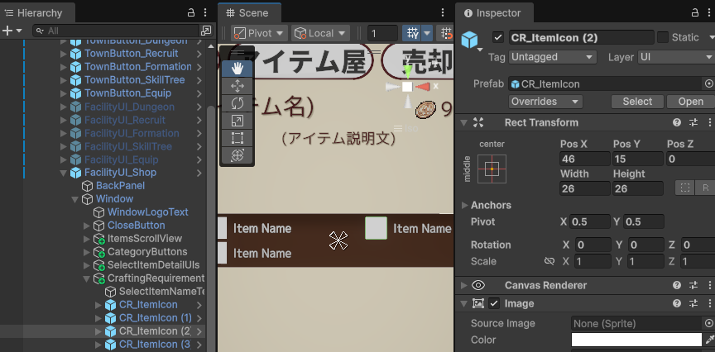Switch to the Scene tab
This screenshot has height=352, width=715.
tap(248, 12)
